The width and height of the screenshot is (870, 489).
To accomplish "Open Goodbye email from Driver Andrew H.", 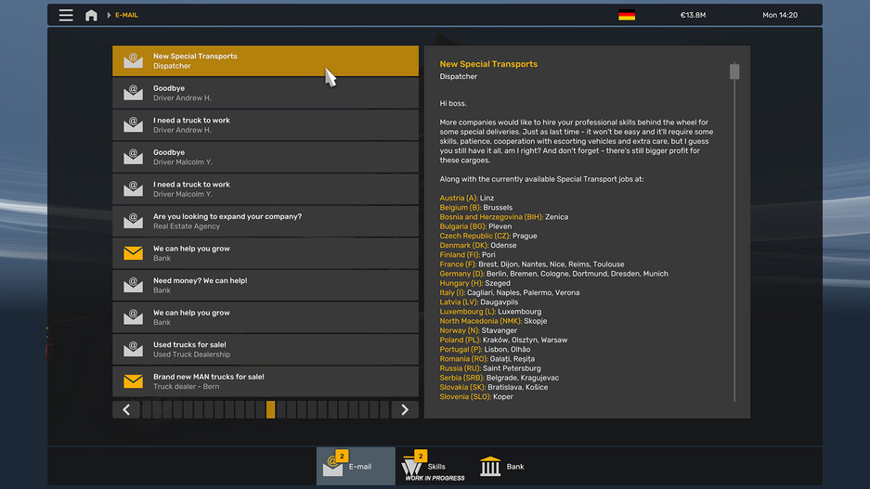I will (x=266, y=93).
